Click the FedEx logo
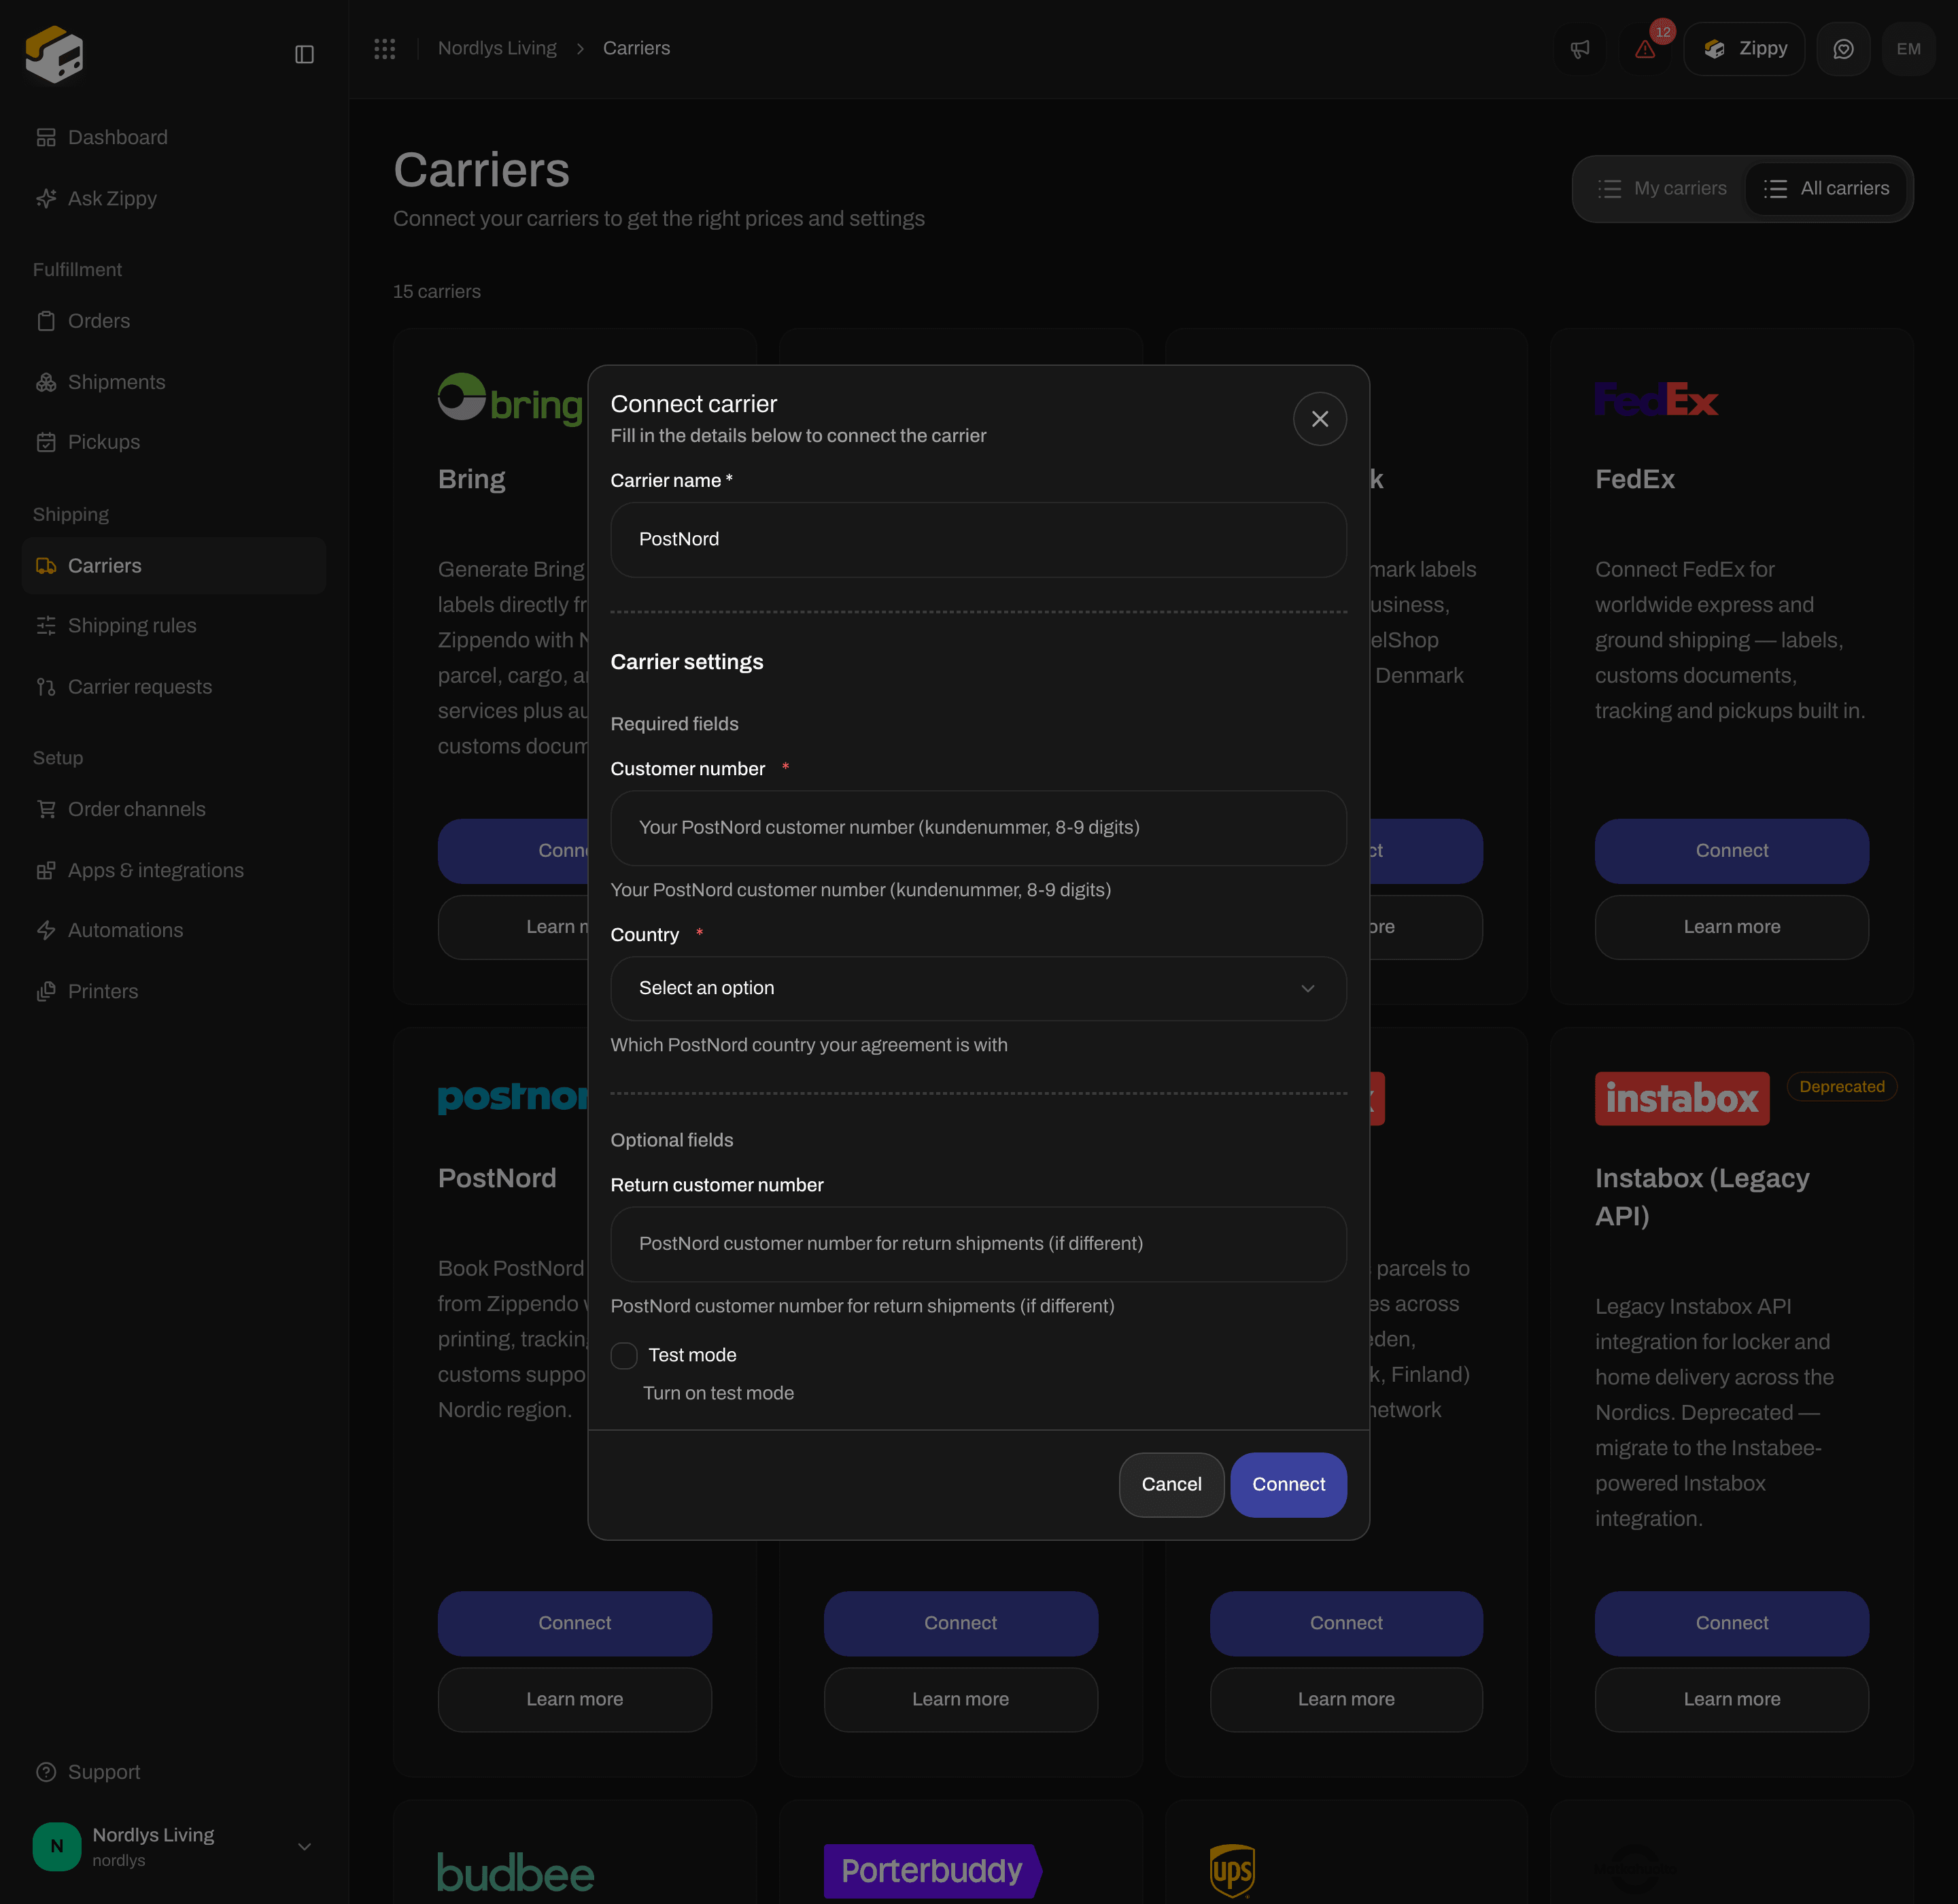This screenshot has height=1904, width=1958. (x=1656, y=400)
